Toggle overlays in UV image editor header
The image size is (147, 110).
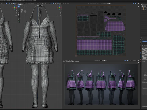[x=136, y=3]
